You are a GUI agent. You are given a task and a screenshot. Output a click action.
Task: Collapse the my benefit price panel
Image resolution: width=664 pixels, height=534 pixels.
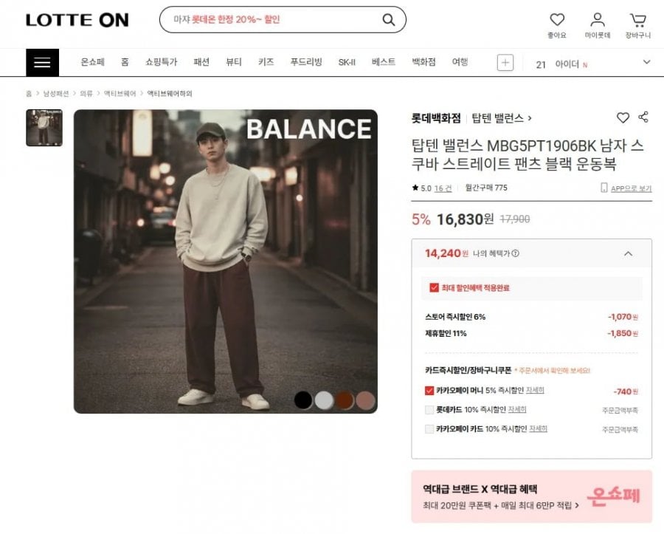[x=628, y=253]
